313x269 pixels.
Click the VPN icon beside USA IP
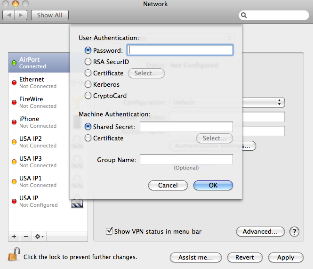pyautogui.click(x=77, y=204)
